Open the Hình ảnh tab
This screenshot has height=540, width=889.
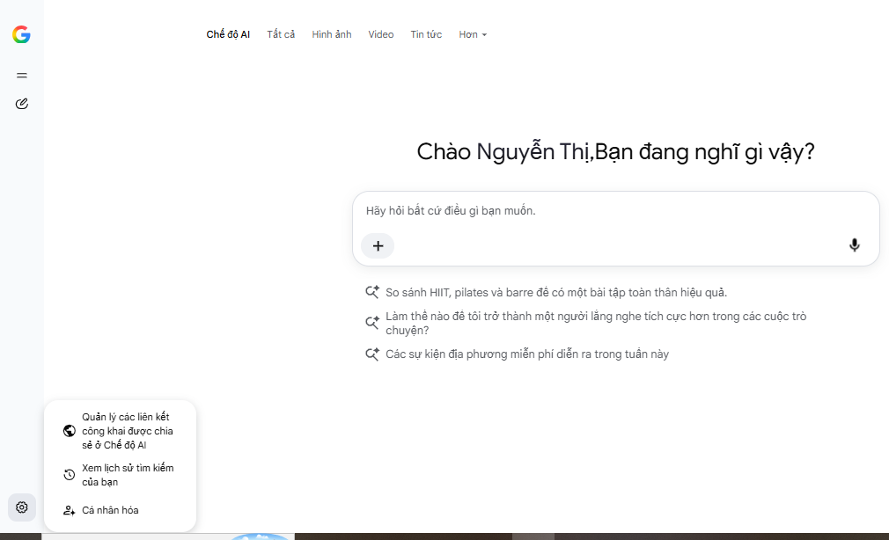pos(332,34)
